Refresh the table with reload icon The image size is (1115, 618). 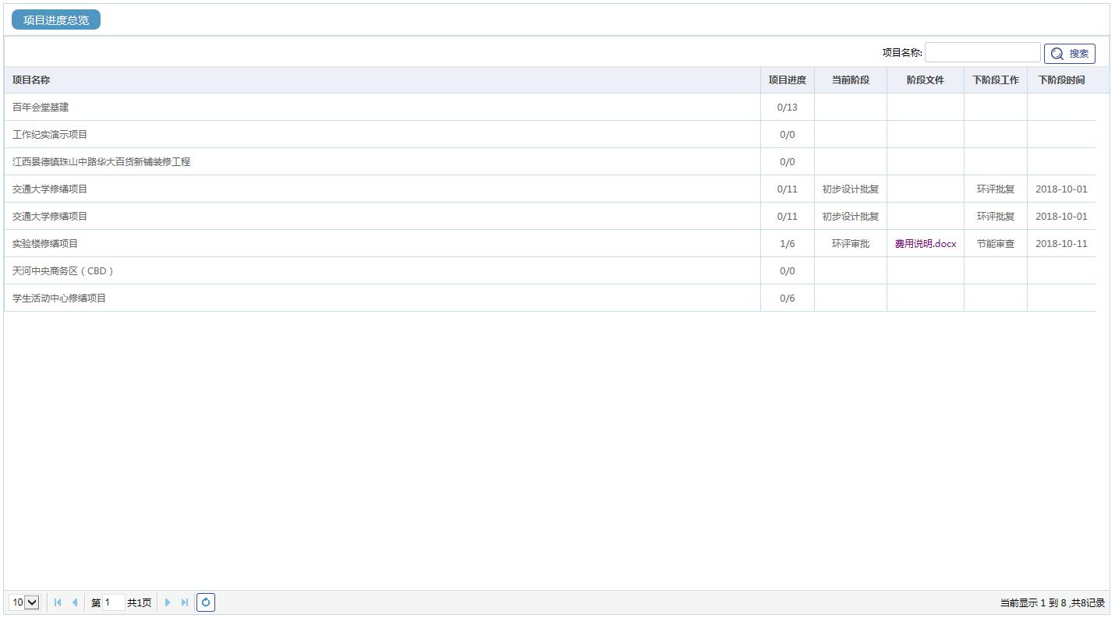pos(206,602)
